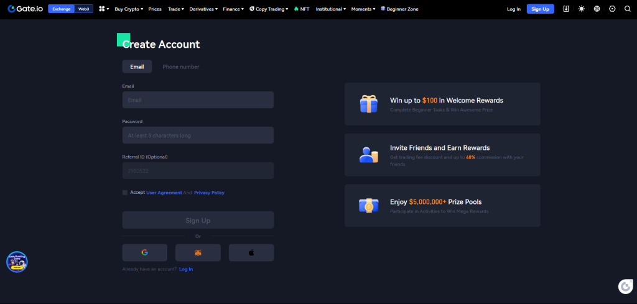The width and height of the screenshot is (637, 304).
Task: Open the floating game promo badge
Action: (17, 262)
